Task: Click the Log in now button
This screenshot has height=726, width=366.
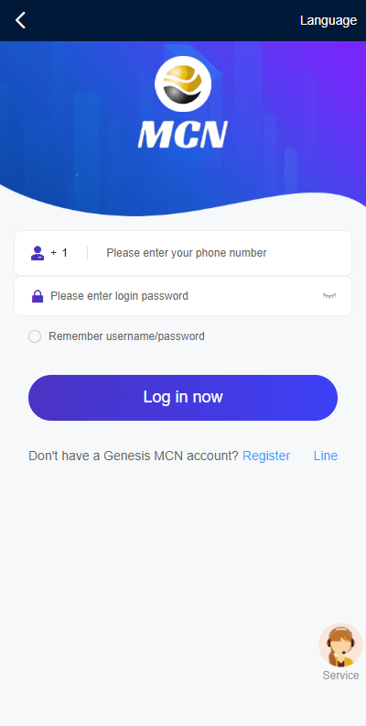Action: [183, 398]
